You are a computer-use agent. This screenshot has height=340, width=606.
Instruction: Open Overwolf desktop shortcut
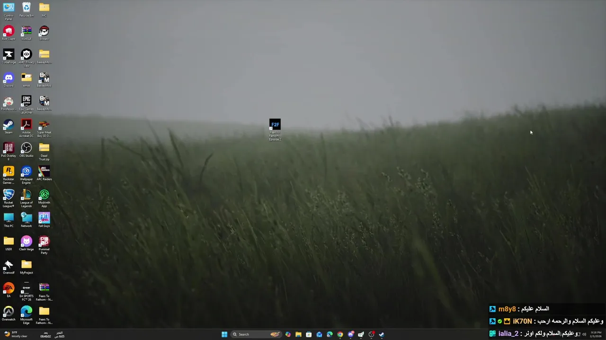click(x=9, y=267)
